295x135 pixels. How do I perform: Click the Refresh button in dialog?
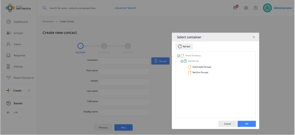[x=184, y=46]
